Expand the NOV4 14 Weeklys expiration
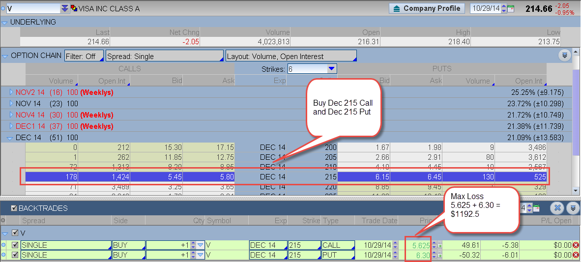The image size is (581, 262). coord(11,115)
